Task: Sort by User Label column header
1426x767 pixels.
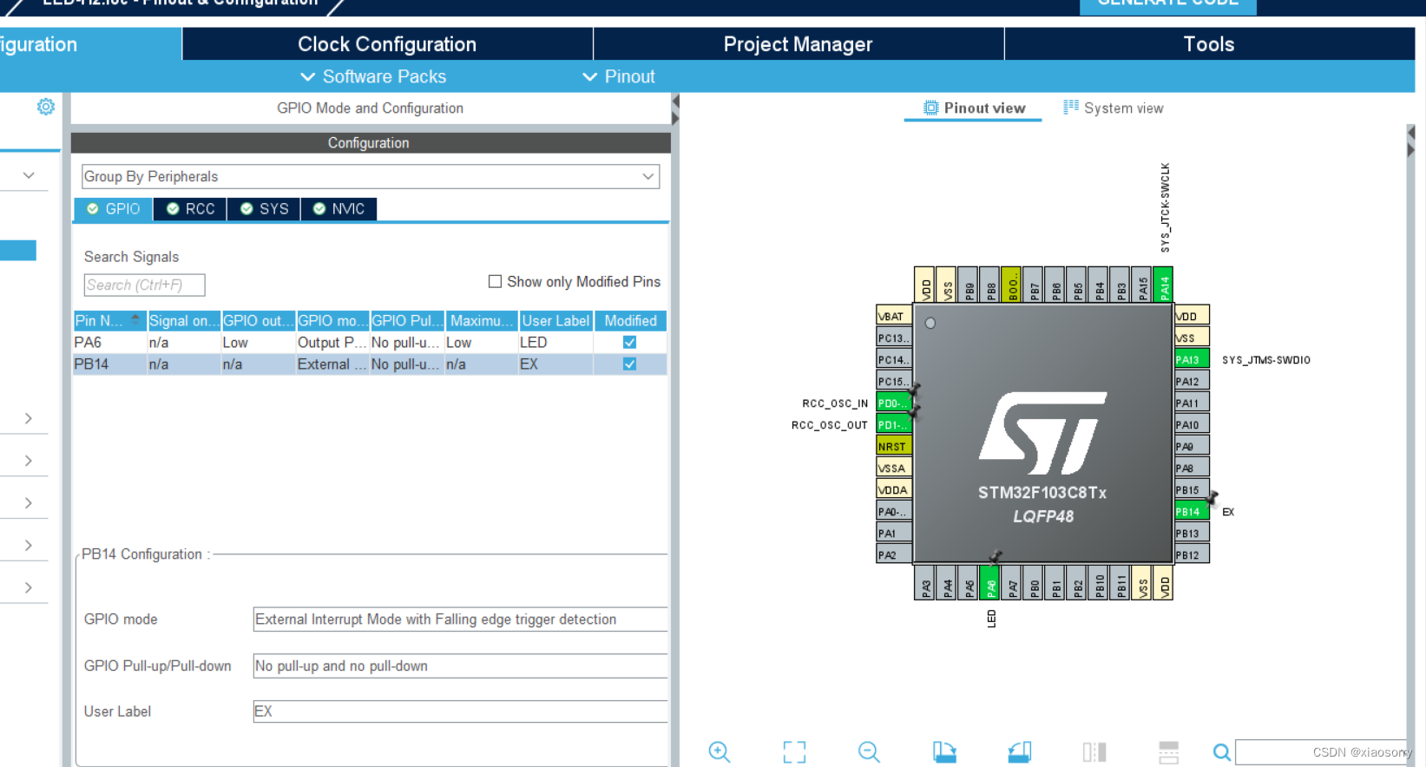Action: click(x=555, y=321)
